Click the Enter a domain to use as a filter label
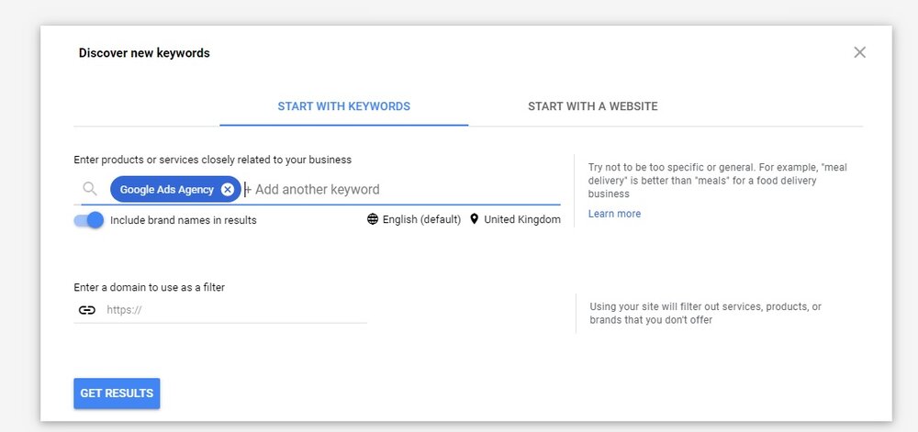The image size is (918, 432). tap(150, 287)
